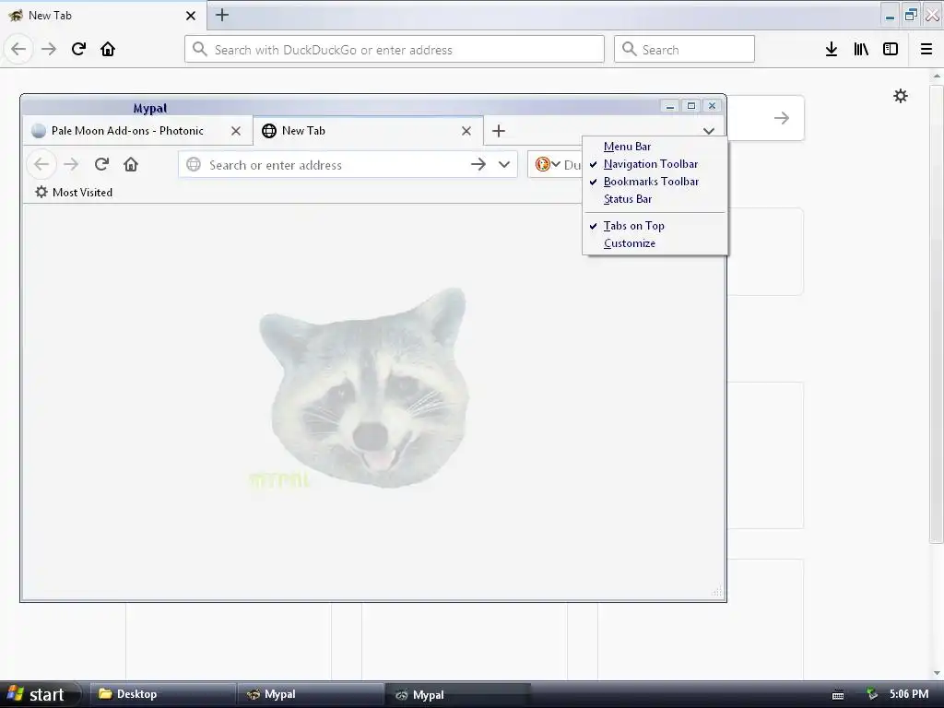Image resolution: width=944 pixels, height=708 pixels.
Task: Click the 5:06 PM clock in the tray
Action: click(909, 694)
